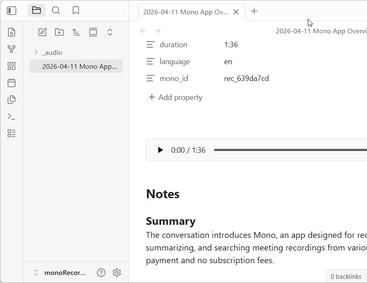Expand the _audio folder

[x=36, y=52]
